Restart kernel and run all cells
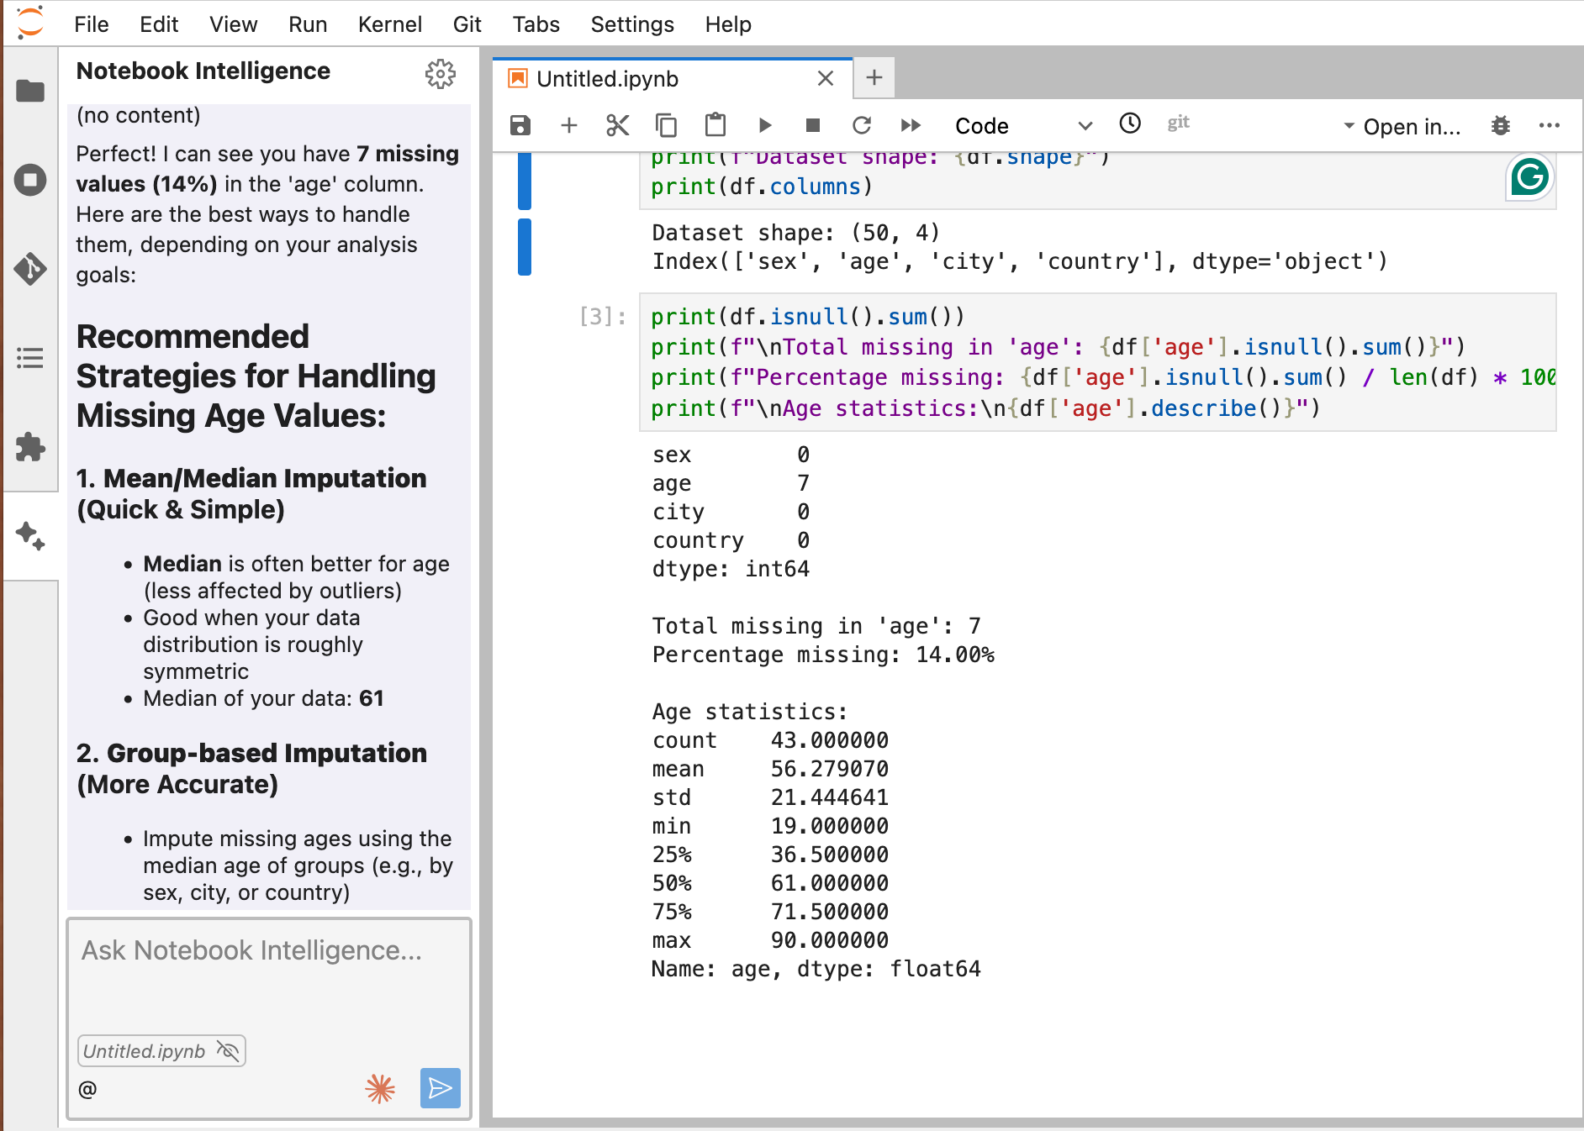1584x1131 pixels. (x=911, y=125)
